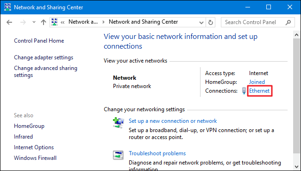Click the Ethernet plug icon beside Connections
Screen dimensions: 301x171
coord(244,91)
